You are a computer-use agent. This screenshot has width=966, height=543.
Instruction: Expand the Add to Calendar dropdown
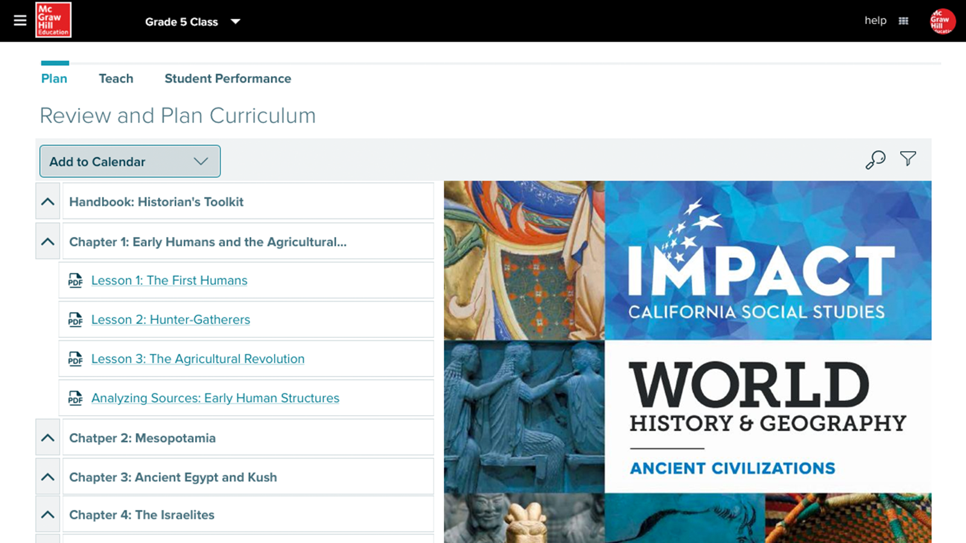tap(130, 162)
